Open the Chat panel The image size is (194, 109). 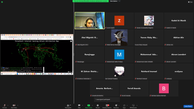point(79,106)
